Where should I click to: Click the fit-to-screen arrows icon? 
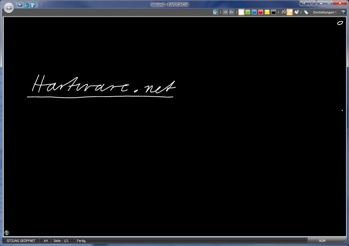(x=215, y=12)
